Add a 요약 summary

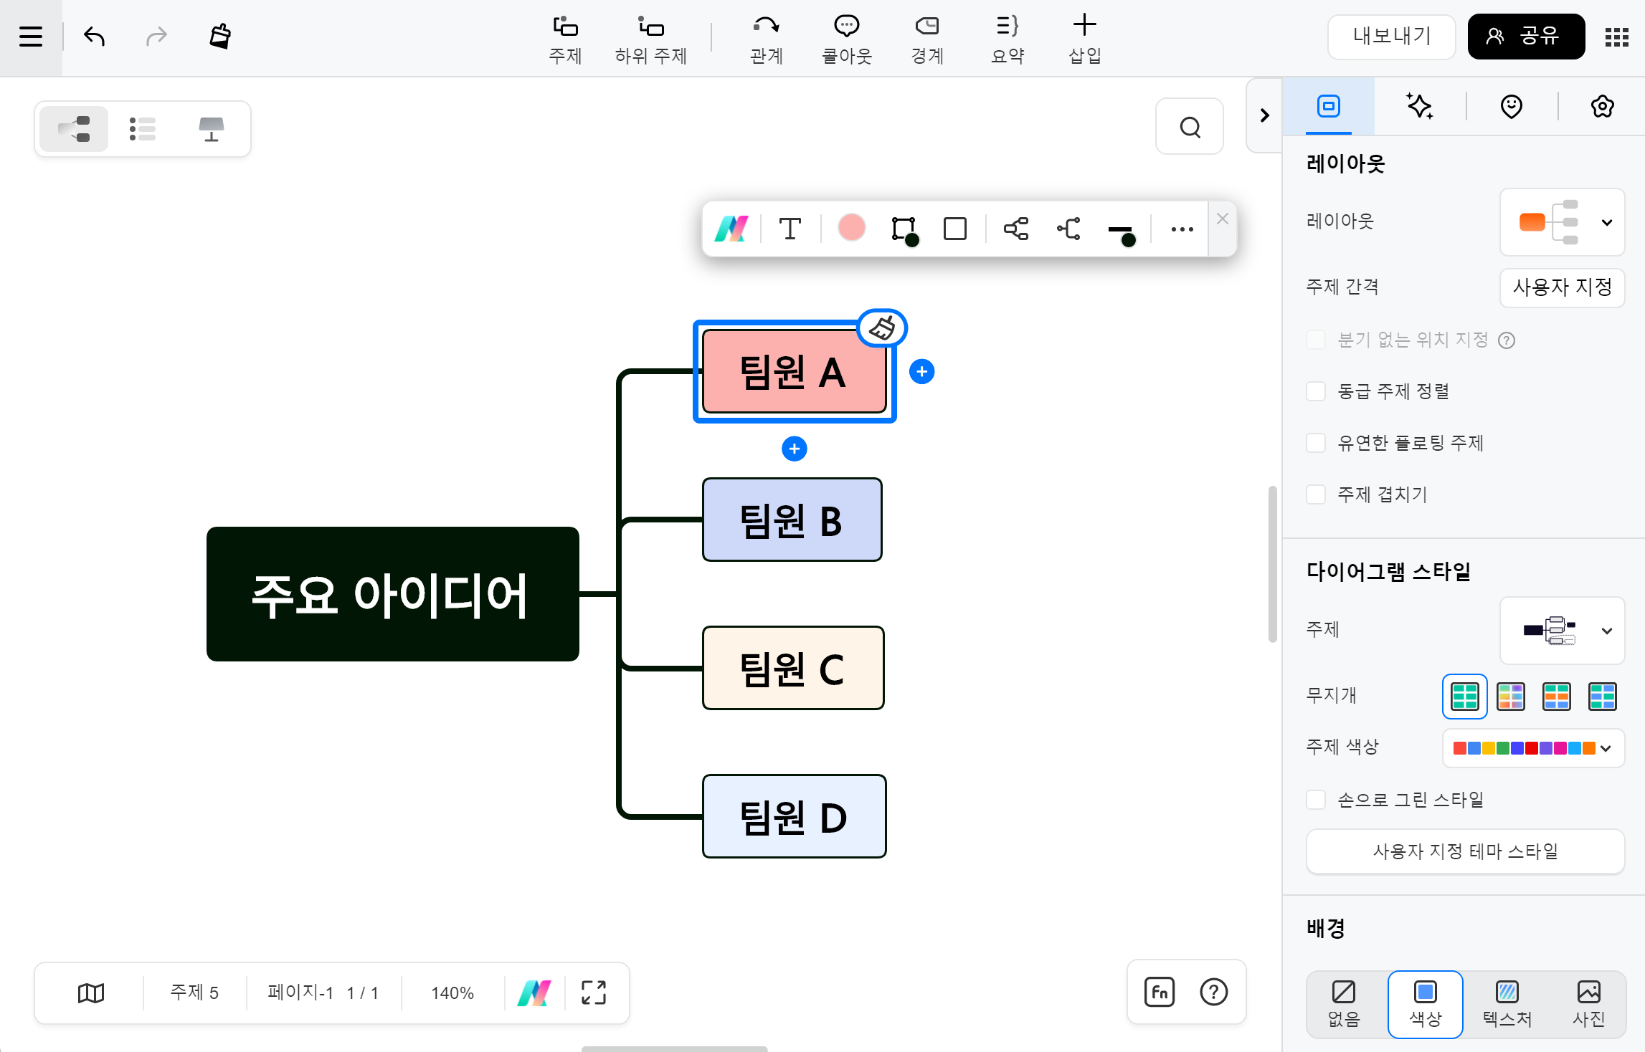click(1008, 40)
